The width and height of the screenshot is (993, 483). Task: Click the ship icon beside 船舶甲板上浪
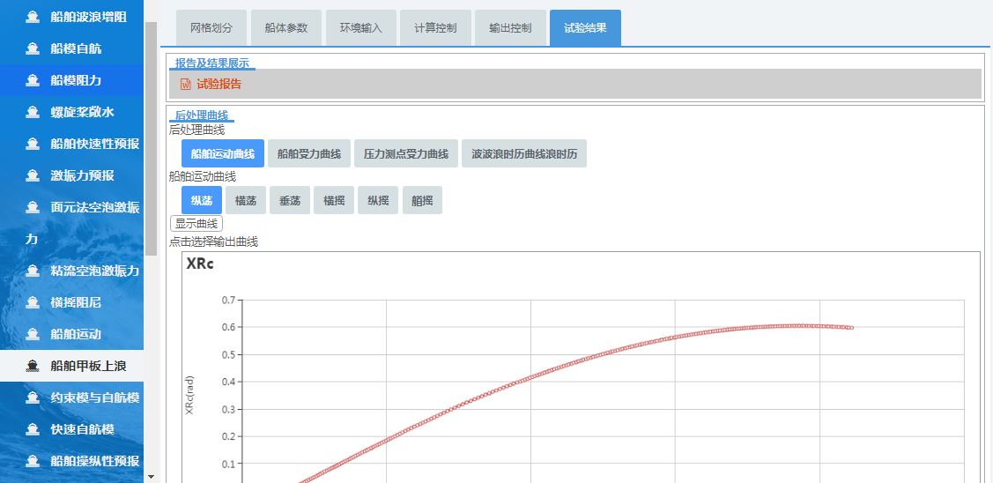33,366
